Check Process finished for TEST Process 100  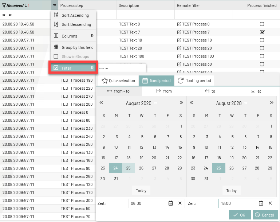coord(262,56)
